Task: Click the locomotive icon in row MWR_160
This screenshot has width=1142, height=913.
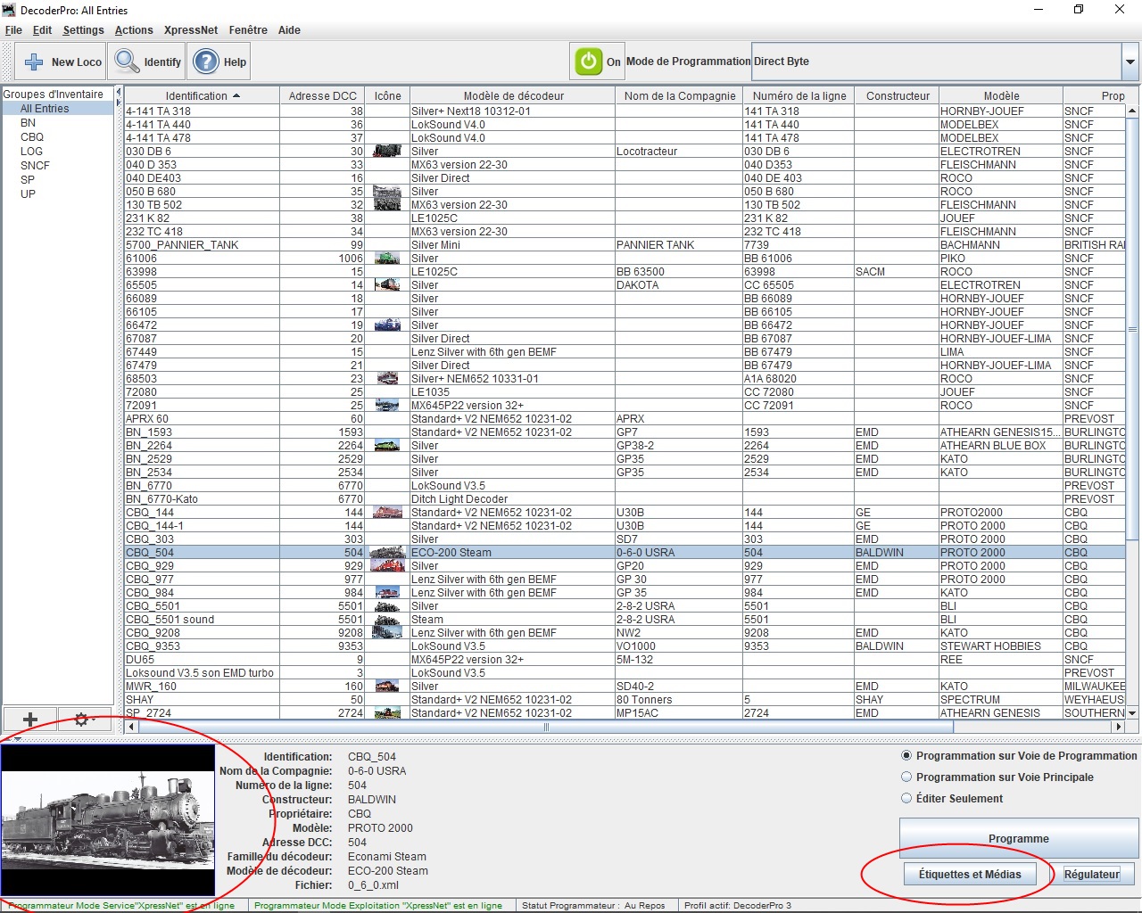Action: point(387,687)
